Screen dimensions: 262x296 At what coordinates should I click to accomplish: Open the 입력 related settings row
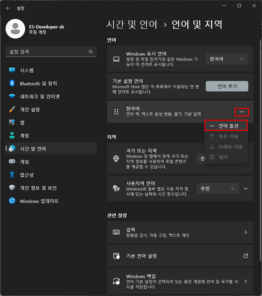point(180,232)
